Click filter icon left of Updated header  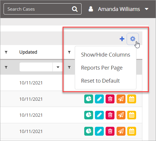6,52
